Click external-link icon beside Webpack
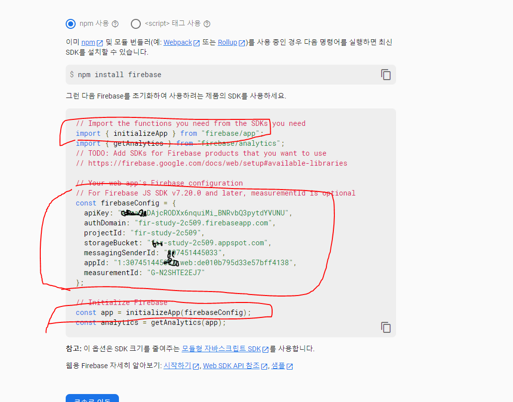Screen dimensions: 513x402 coord(197,43)
